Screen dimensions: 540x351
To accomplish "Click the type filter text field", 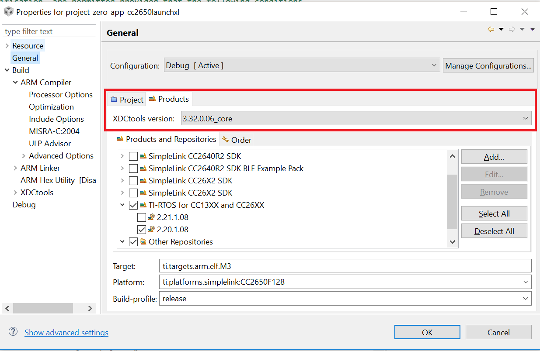I will pyautogui.click(x=49, y=31).
